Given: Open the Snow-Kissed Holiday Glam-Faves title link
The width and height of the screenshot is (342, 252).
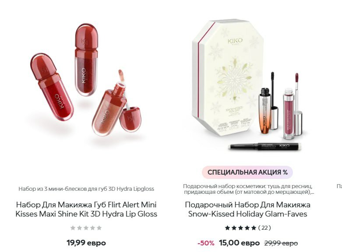Looking at the screenshot, I should tap(247, 209).
